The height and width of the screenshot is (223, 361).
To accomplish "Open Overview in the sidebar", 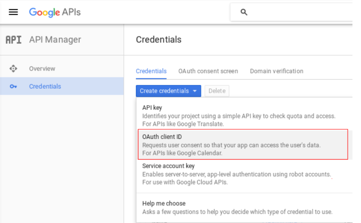I will 42,69.
